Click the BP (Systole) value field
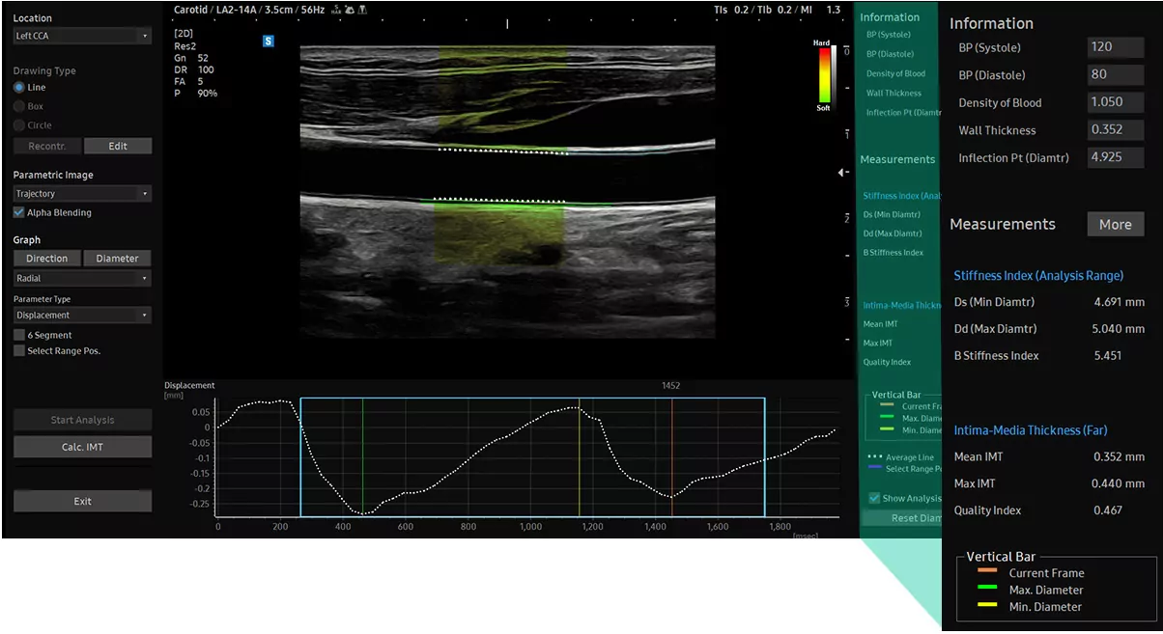 1115,47
